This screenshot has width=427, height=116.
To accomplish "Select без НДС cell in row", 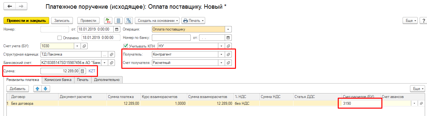I will click(247, 103).
